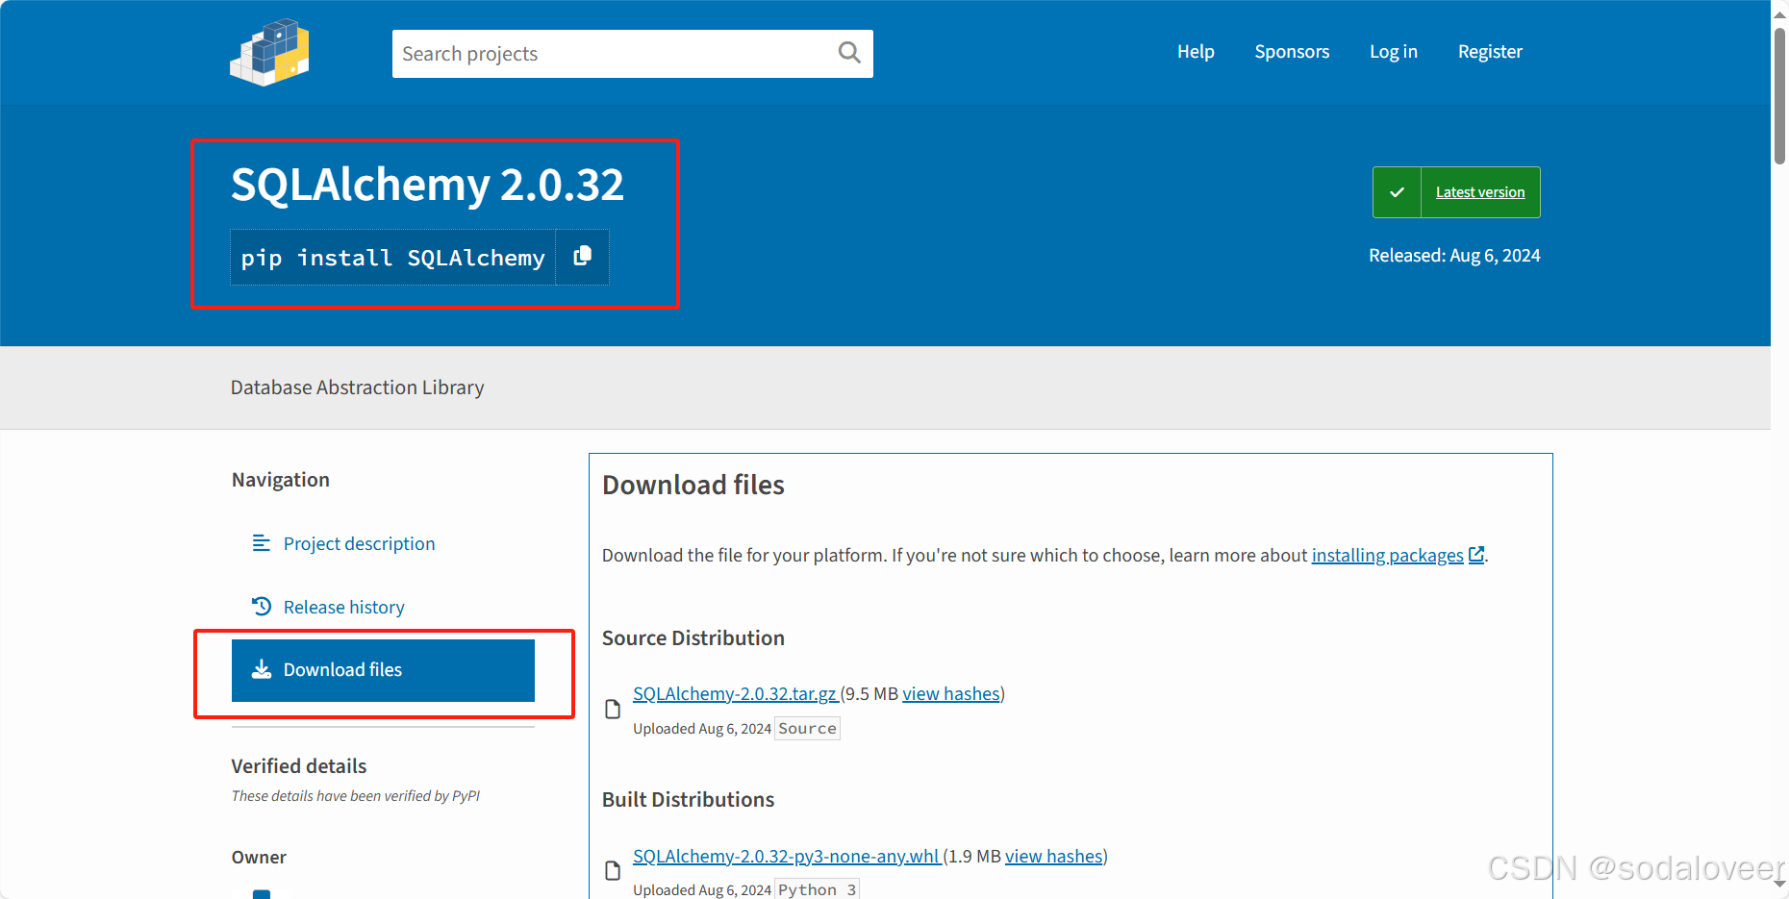Download the SQLAlchemy-2.0.32.tar.gz source file
1789x899 pixels.
coord(735,694)
